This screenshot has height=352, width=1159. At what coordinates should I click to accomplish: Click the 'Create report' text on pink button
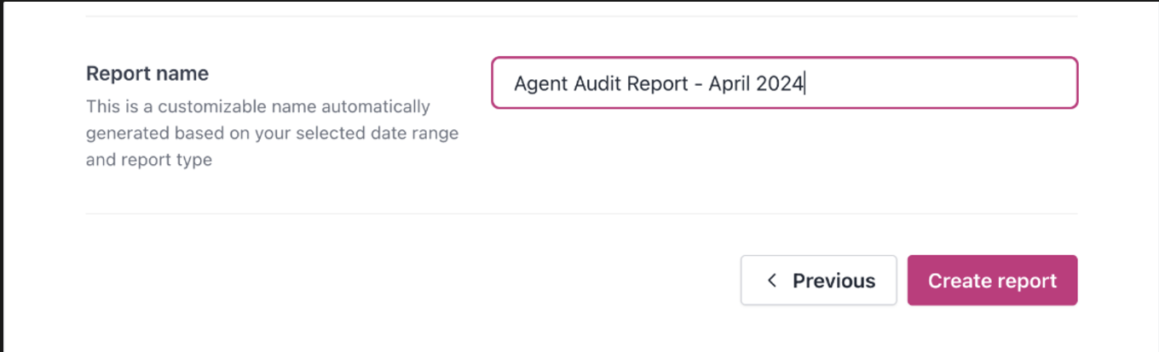pos(992,281)
